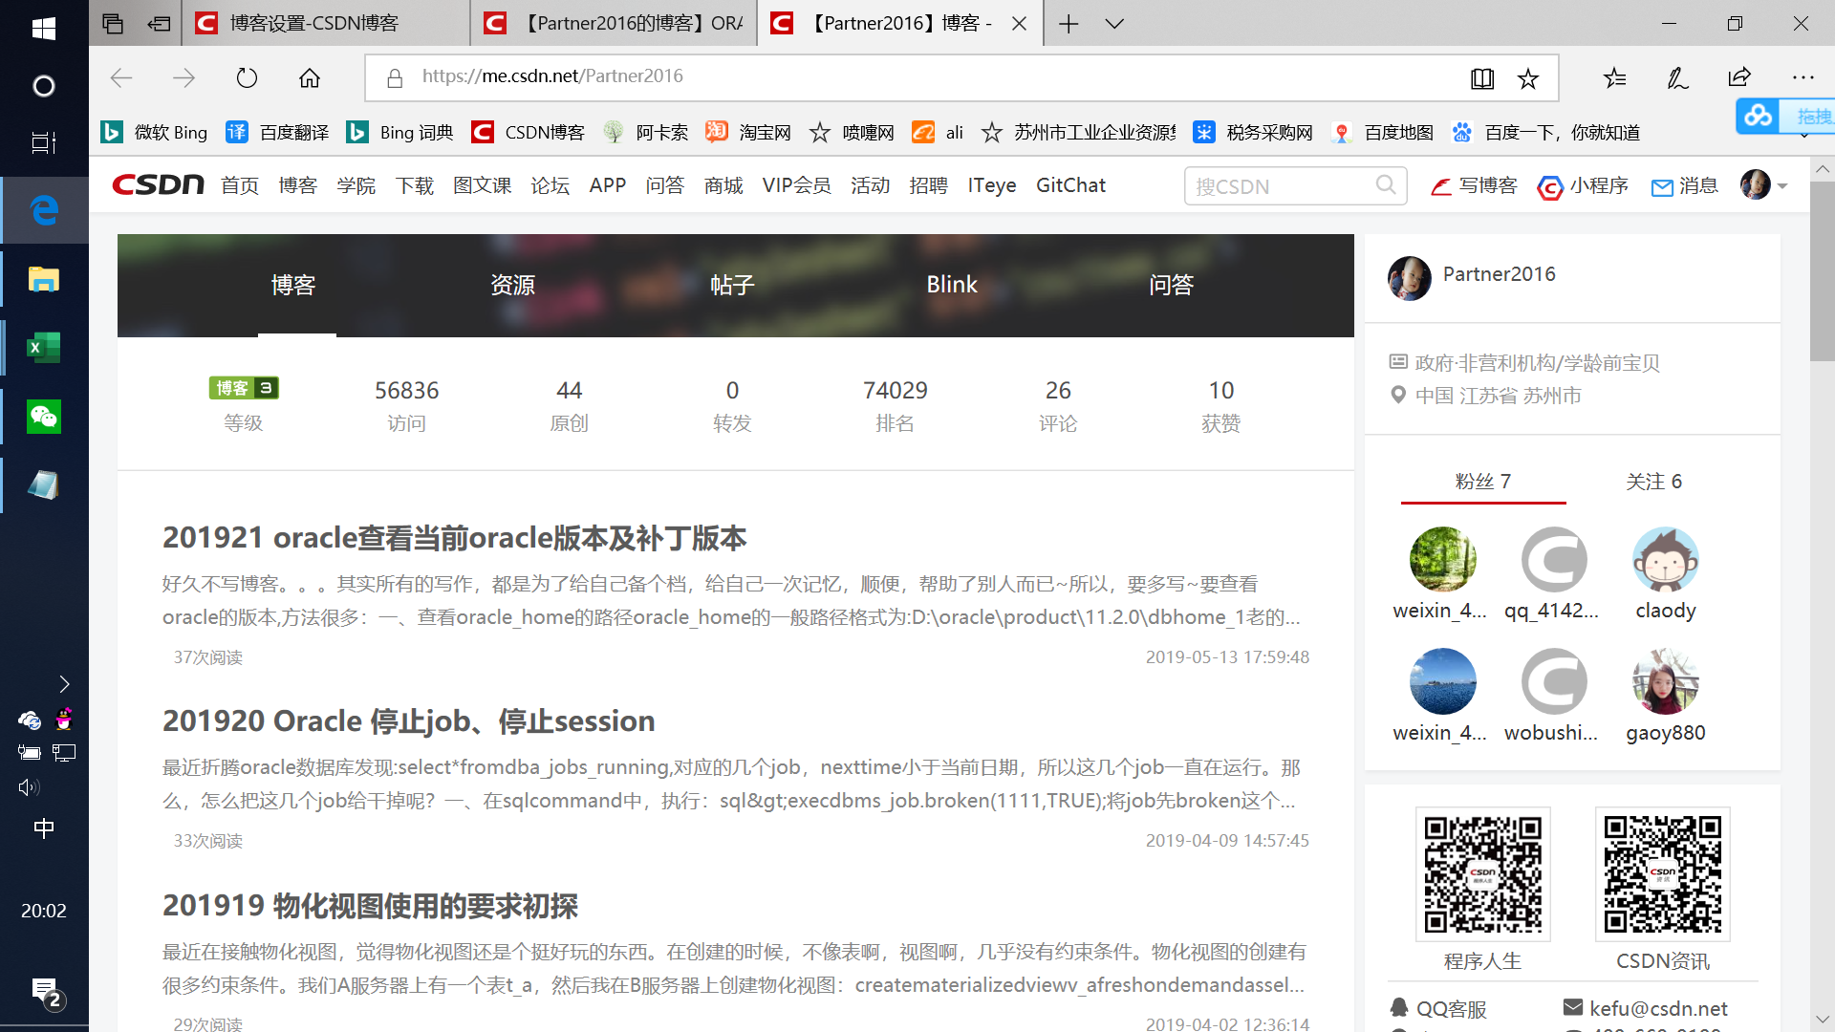The width and height of the screenshot is (1835, 1032).
Task: Open fan claody's avatar
Action: click(x=1665, y=559)
